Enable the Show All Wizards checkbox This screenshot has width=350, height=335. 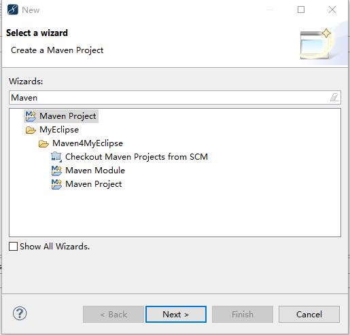pyautogui.click(x=13, y=247)
